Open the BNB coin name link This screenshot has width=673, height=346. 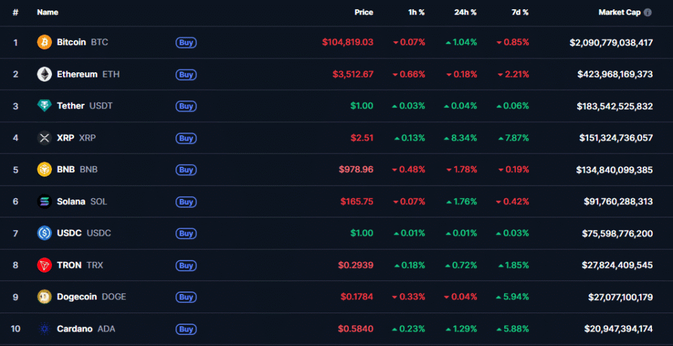click(78, 170)
